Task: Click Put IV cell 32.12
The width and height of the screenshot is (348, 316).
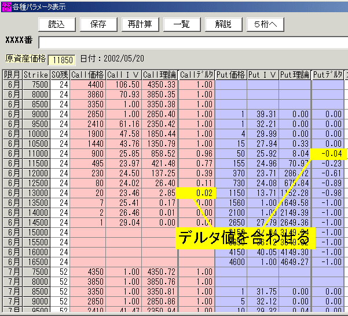Action: [x=263, y=302]
